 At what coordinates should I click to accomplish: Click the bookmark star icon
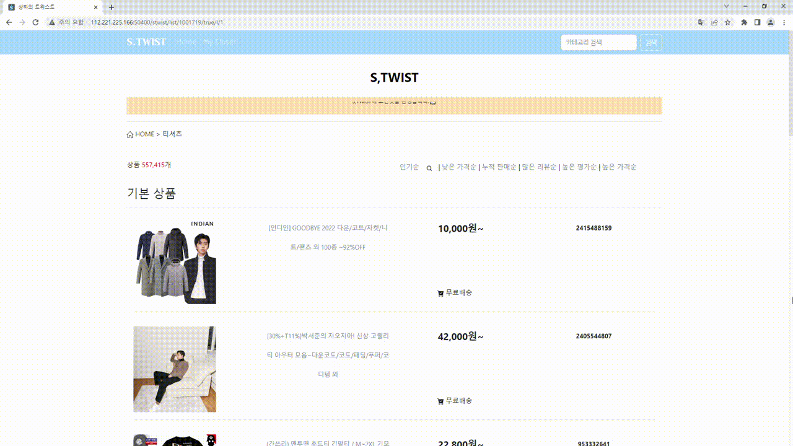pyautogui.click(x=728, y=22)
